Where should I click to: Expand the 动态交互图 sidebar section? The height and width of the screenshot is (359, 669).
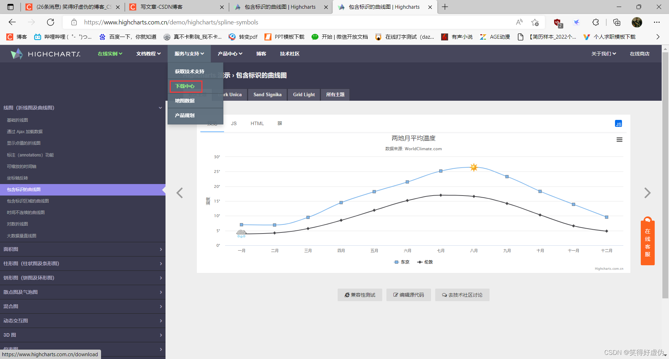pyautogui.click(x=83, y=321)
